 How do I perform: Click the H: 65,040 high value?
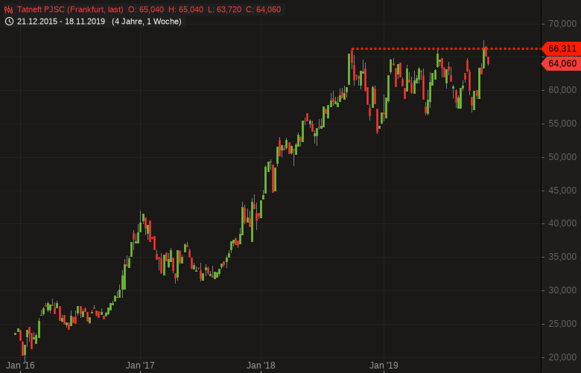click(x=185, y=10)
